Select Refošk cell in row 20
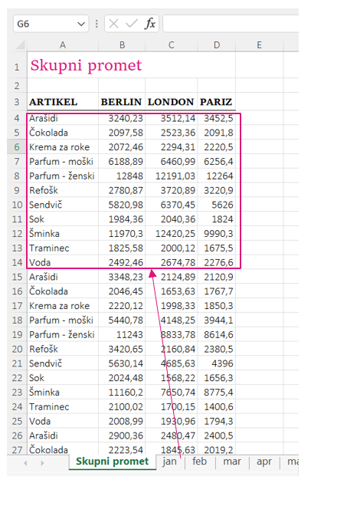 [x=63, y=349]
